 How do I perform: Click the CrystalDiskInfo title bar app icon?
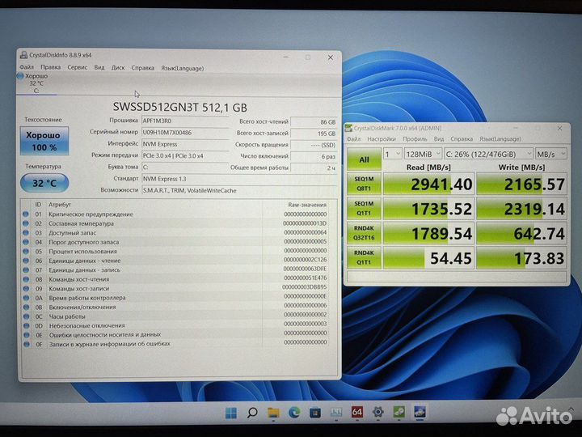click(23, 55)
